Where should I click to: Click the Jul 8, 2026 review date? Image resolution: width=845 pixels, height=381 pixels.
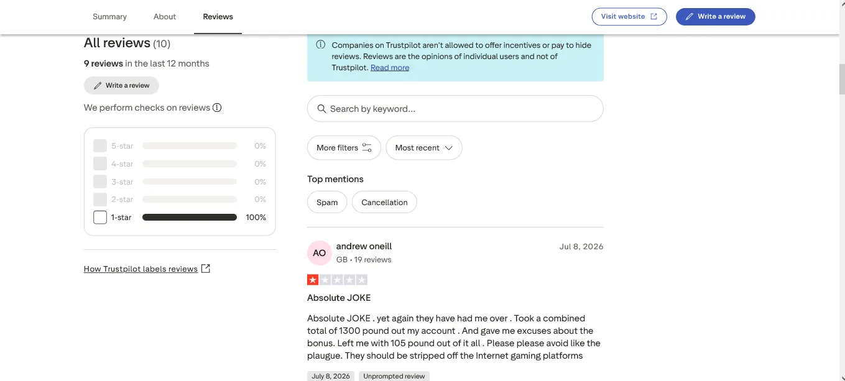[581, 247]
